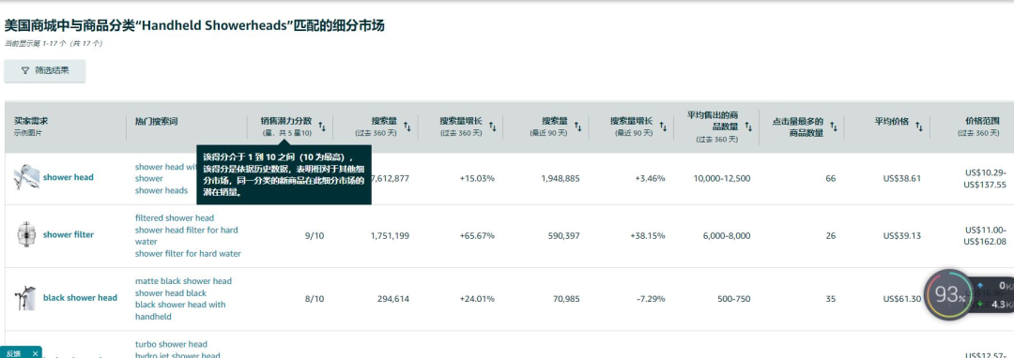Click the shower head product thumbnail
This screenshot has width=1014, height=358.
26,177
